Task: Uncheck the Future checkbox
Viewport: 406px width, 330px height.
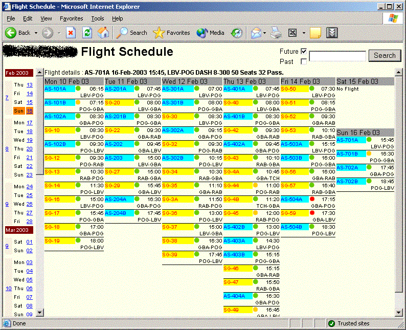Action: (304, 51)
